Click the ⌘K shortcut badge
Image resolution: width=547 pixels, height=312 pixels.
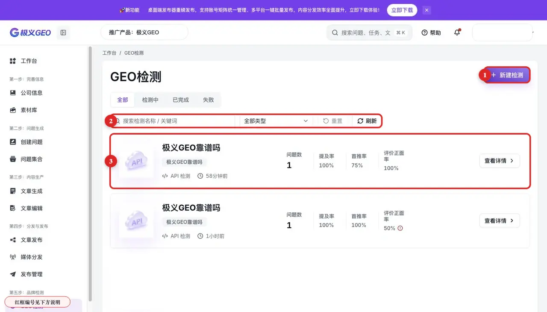coord(401,32)
